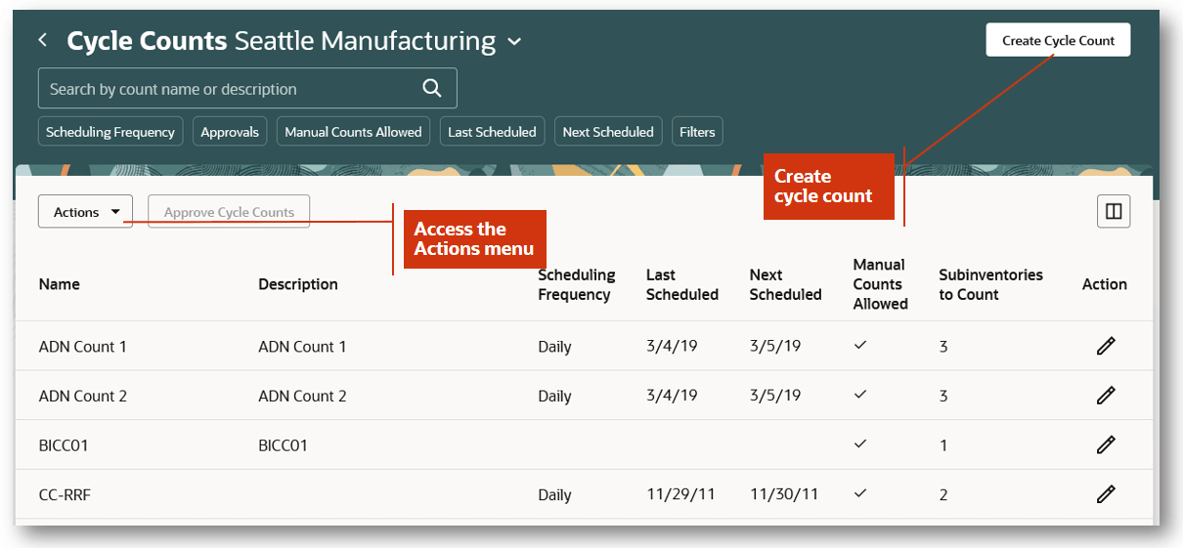
Task: Sort by the Name column header
Action: tap(60, 284)
